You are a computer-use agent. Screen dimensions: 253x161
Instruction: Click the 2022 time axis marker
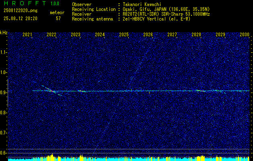51,35
